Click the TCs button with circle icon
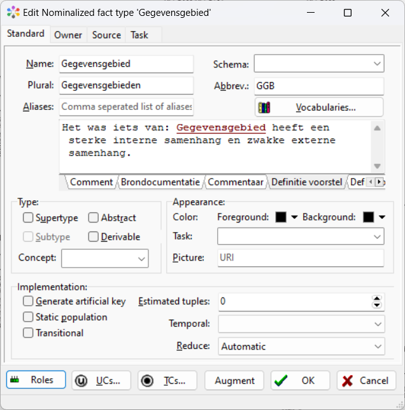Image resolution: width=405 pixels, height=410 pixels. coord(167,380)
